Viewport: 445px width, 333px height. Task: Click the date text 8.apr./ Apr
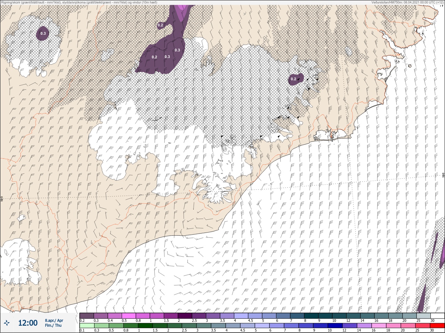[54, 320]
